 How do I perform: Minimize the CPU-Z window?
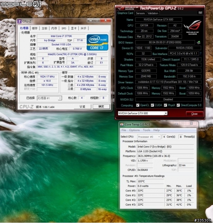(x=91, y=21)
